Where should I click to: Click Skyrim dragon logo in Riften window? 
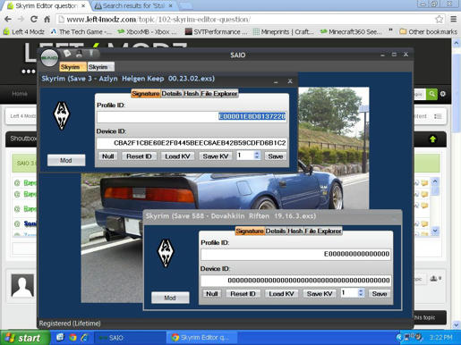[x=166, y=253]
